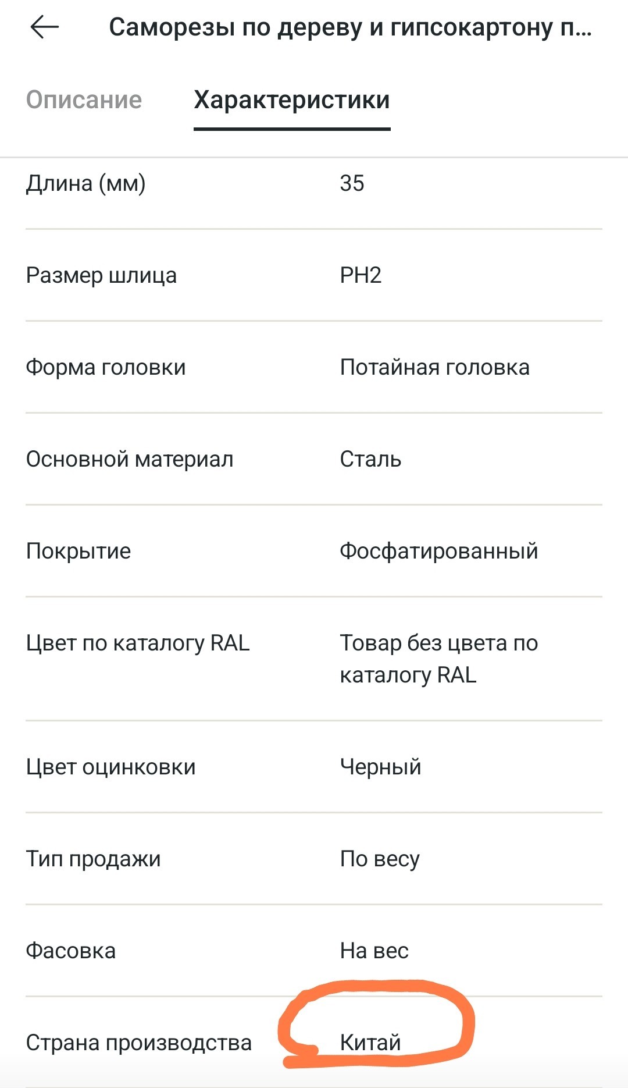Screen dimensions: 628x1088
Task: Tap the На вес packaging value
Action: (x=374, y=951)
